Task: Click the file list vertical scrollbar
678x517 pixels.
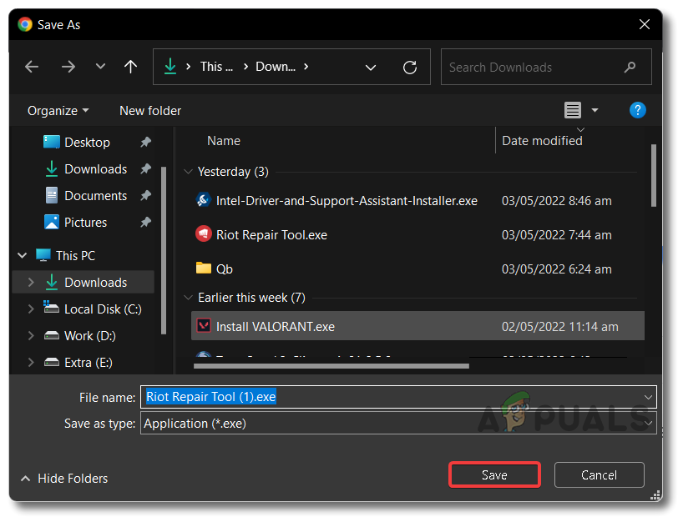Action: point(653,176)
